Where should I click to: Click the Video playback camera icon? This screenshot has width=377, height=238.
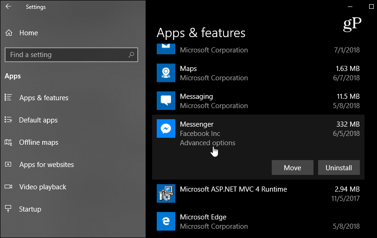[8, 187]
